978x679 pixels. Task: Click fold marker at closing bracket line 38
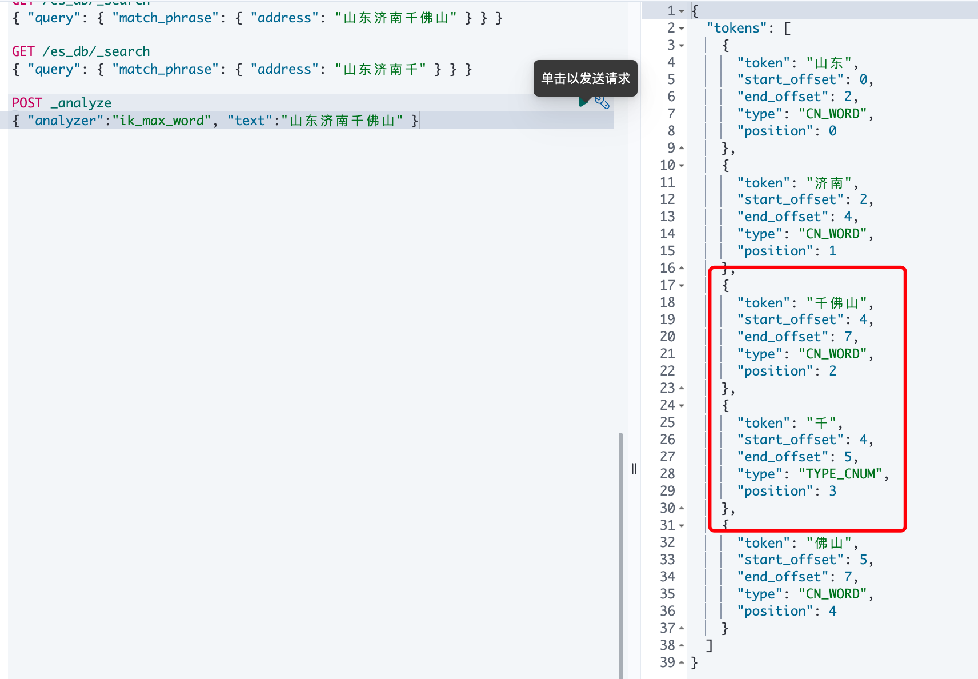tap(682, 645)
